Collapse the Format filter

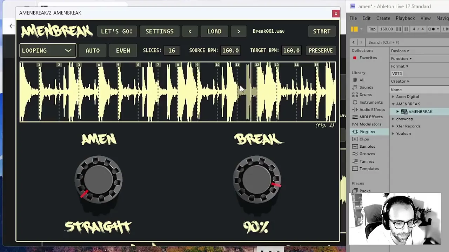[x=400, y=66]
